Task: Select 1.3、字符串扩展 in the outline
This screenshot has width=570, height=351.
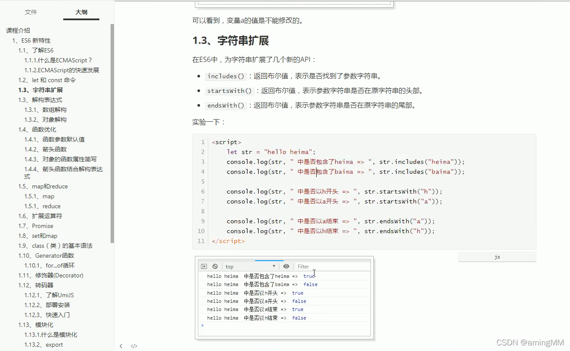Action: click(x=41, y=90)
